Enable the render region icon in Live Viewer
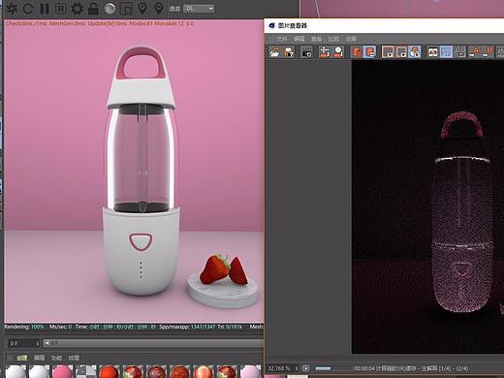This screenshot has height=378, width=504. 126,9
